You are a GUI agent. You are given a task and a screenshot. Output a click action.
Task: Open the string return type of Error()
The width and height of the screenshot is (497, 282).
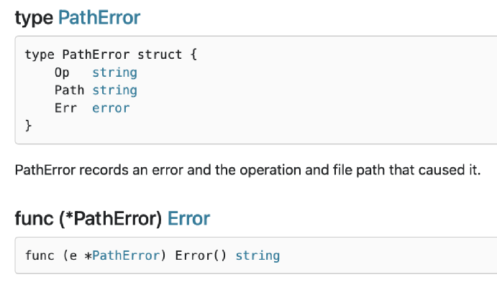(x=257, y=255)
